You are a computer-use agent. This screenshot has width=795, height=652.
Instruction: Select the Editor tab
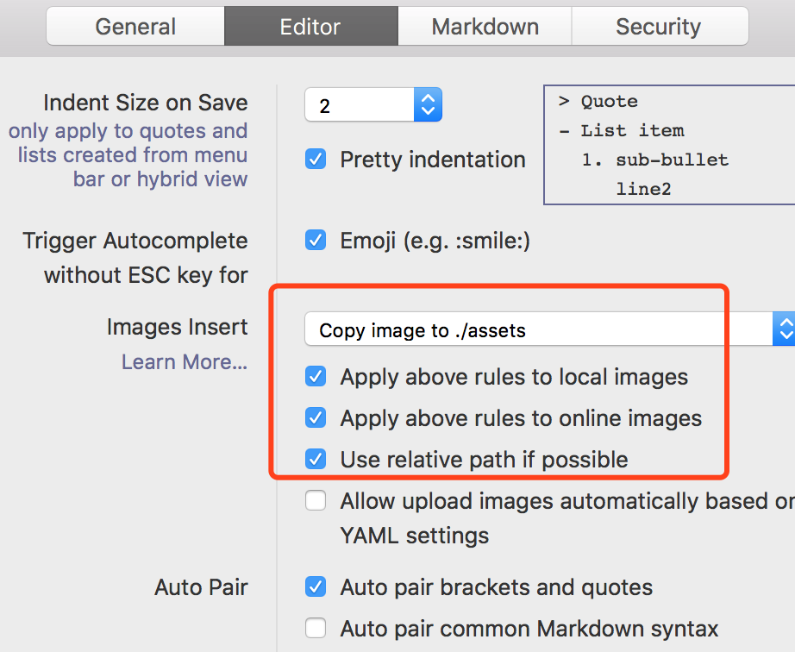point(310,26)
